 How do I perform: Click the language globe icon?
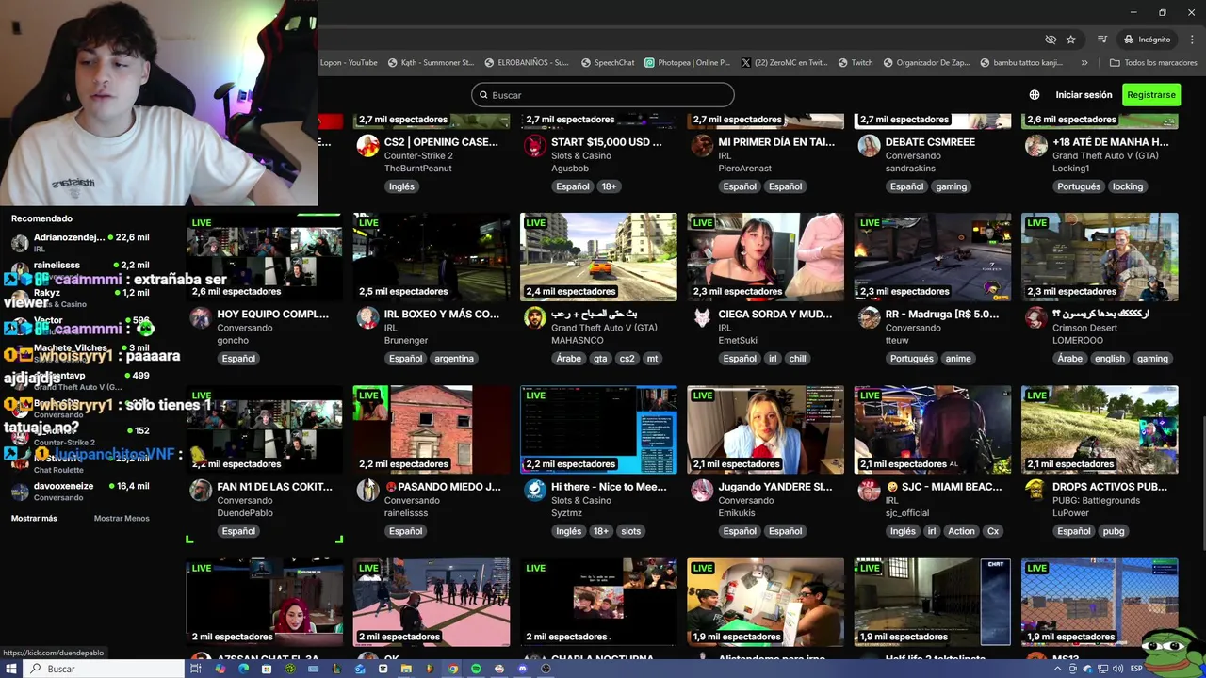click(x=1035, y=95)
